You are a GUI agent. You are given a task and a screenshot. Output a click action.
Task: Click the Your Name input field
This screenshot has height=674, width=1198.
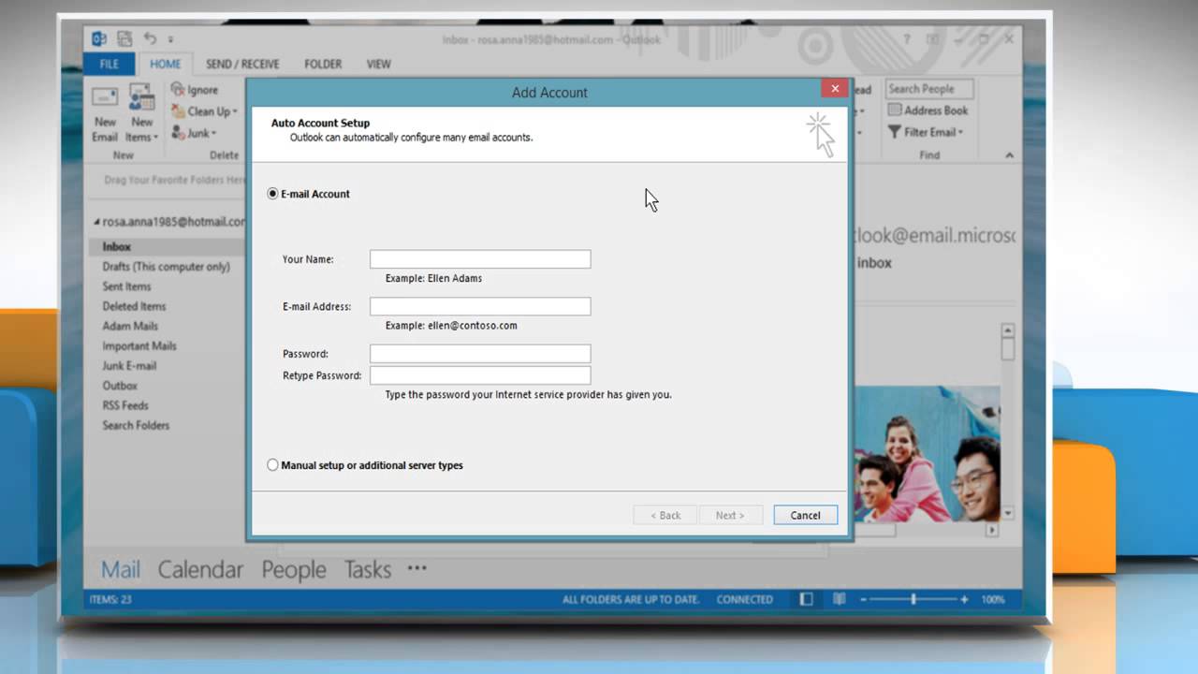coord(480,259)
